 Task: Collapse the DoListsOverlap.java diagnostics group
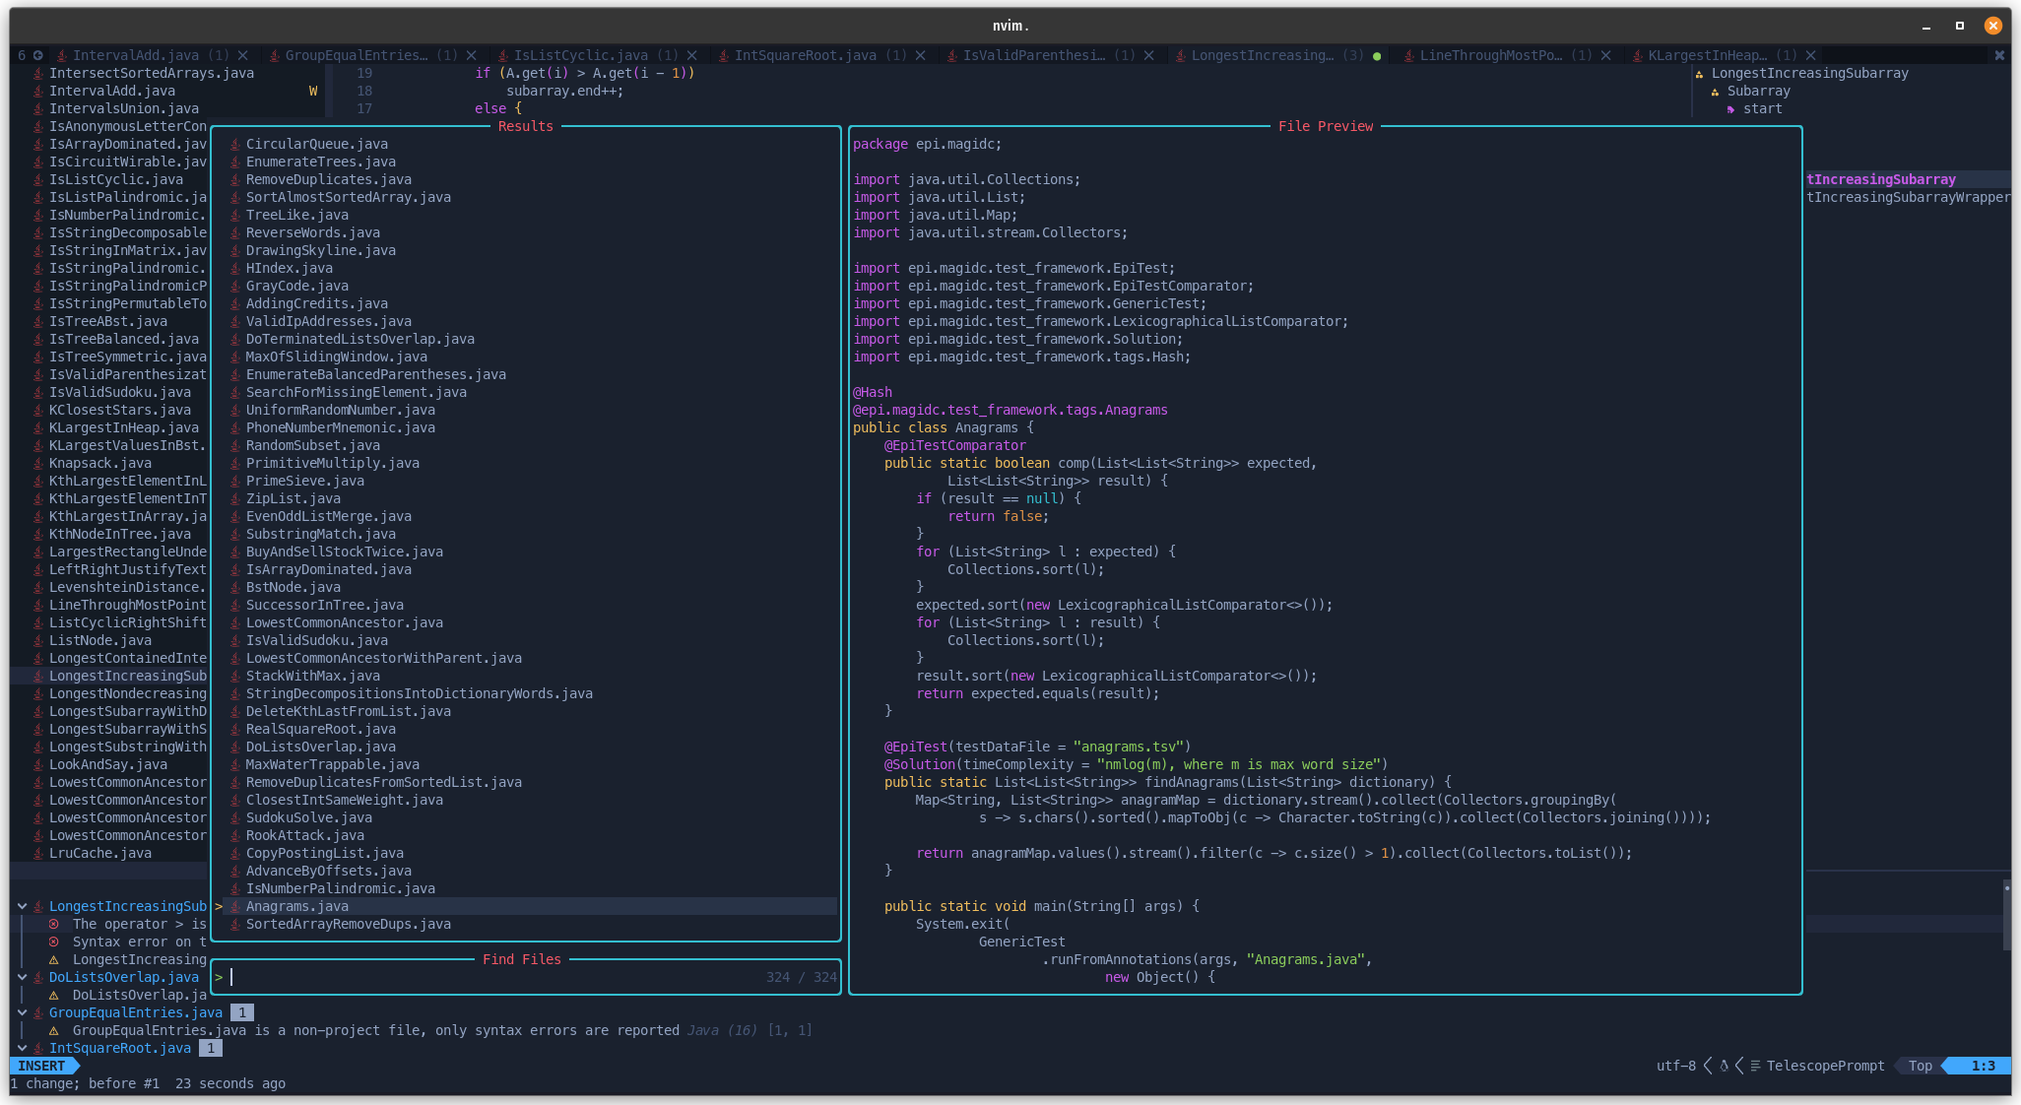point(22,977)
